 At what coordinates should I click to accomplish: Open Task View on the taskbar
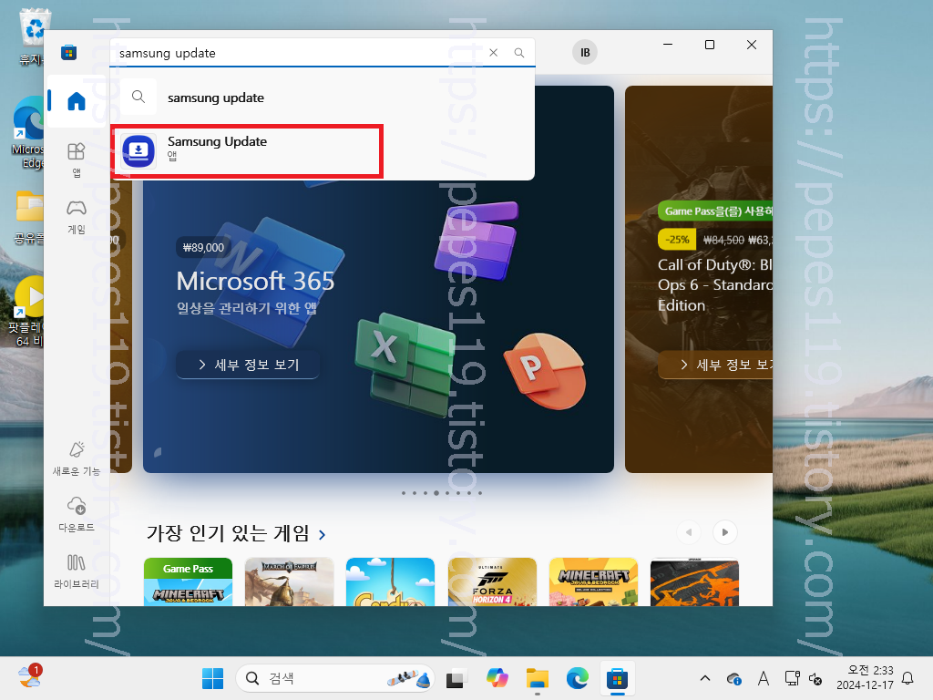(456, 678)
